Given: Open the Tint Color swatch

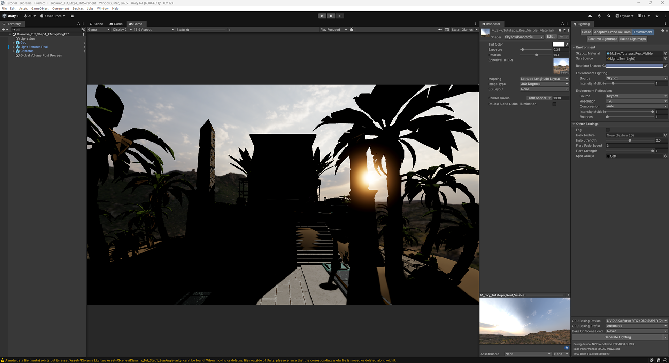Looking at the screenshot, I should click(558, 45).
